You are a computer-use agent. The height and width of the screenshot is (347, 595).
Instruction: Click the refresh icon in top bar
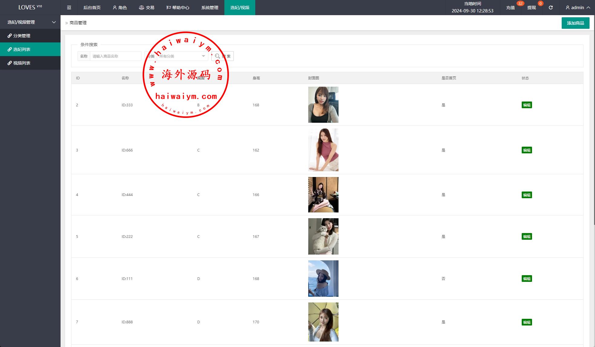point(550,8)
